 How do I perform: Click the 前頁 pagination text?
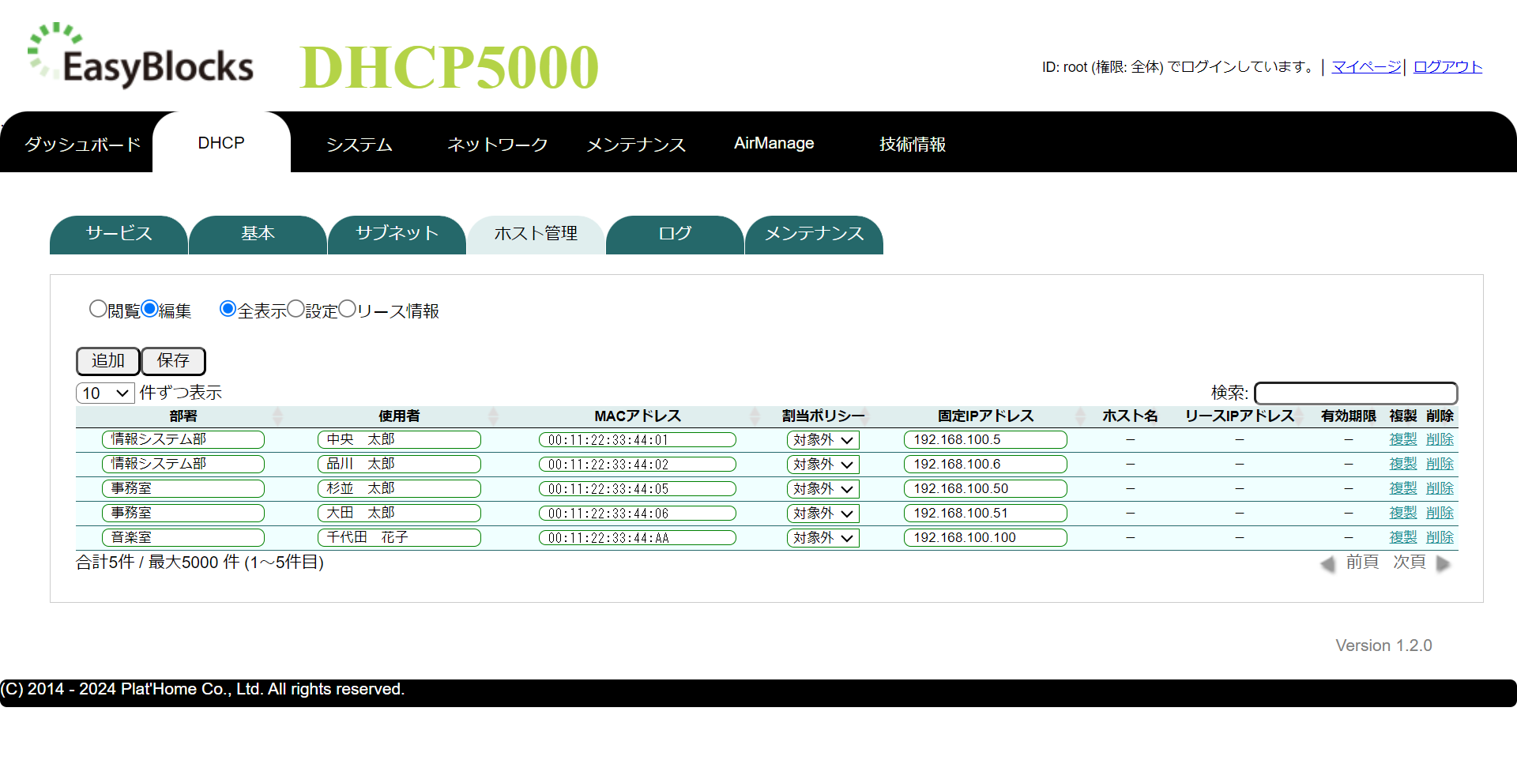coord(1362,562)
